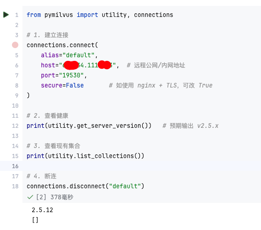Run the cell with green play icon
Viewport: 261px width, 230px height.
coord(6,15)
